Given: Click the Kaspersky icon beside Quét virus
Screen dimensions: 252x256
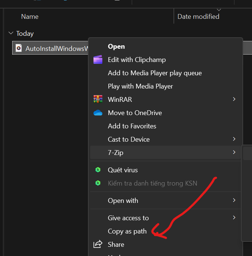Looking at the screenshot, I should click(x=98, y=170).
